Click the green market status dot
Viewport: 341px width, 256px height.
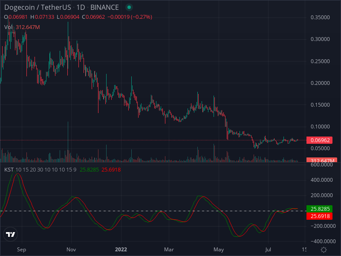(x=129, y=7)
